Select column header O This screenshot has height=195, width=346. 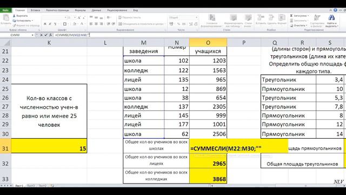coord(208,43)
